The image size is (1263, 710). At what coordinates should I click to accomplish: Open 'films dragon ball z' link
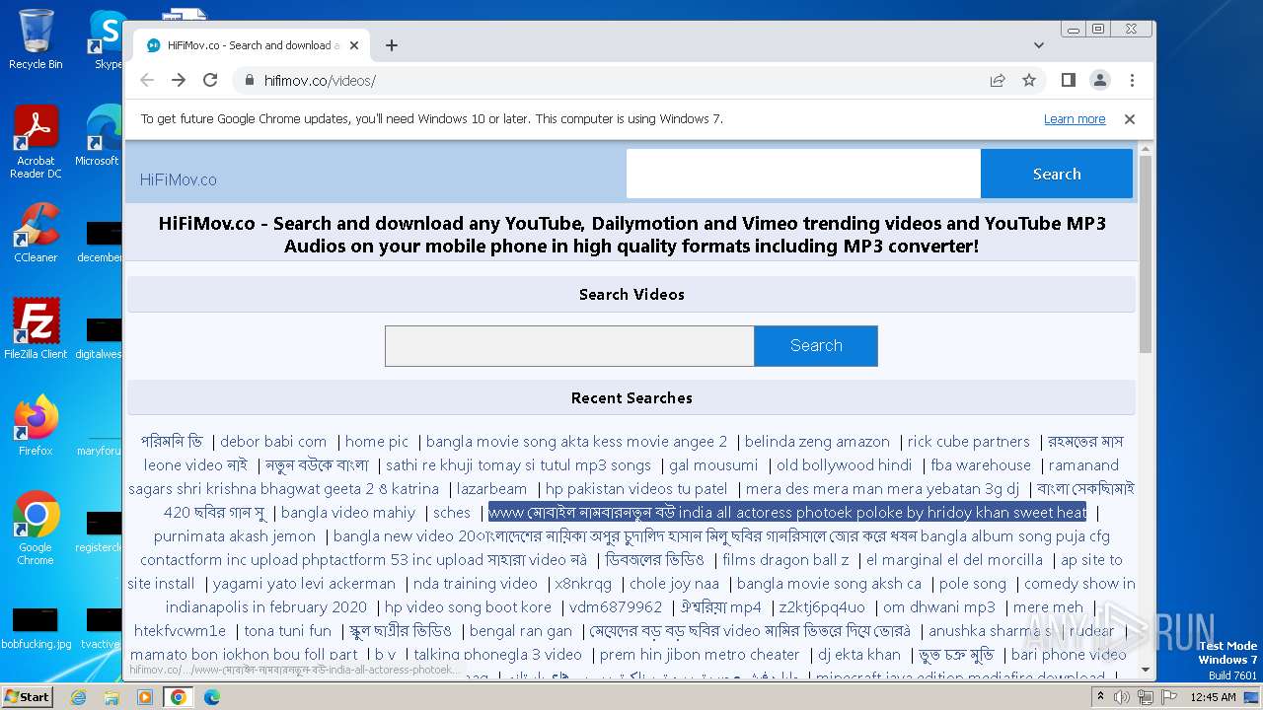(x=785, y=560)
